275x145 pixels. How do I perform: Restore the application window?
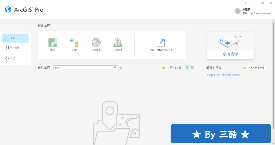click(262, 3)
